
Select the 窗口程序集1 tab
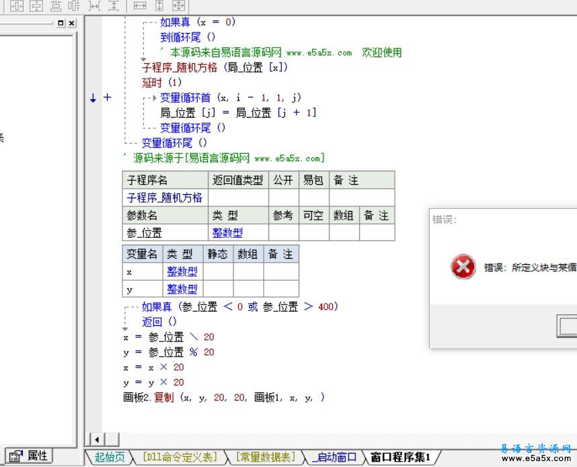click(401, 457)
